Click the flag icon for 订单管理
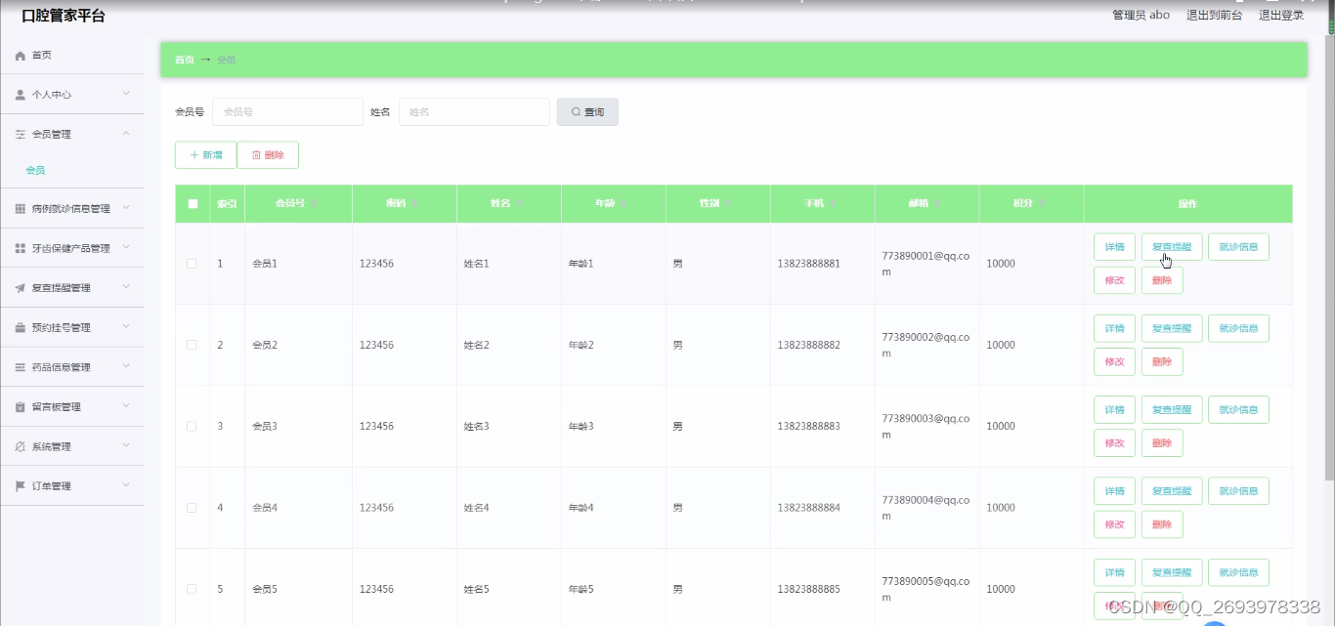The height and width of the screenshot is (626, 1335). click(x=20, y=486)
